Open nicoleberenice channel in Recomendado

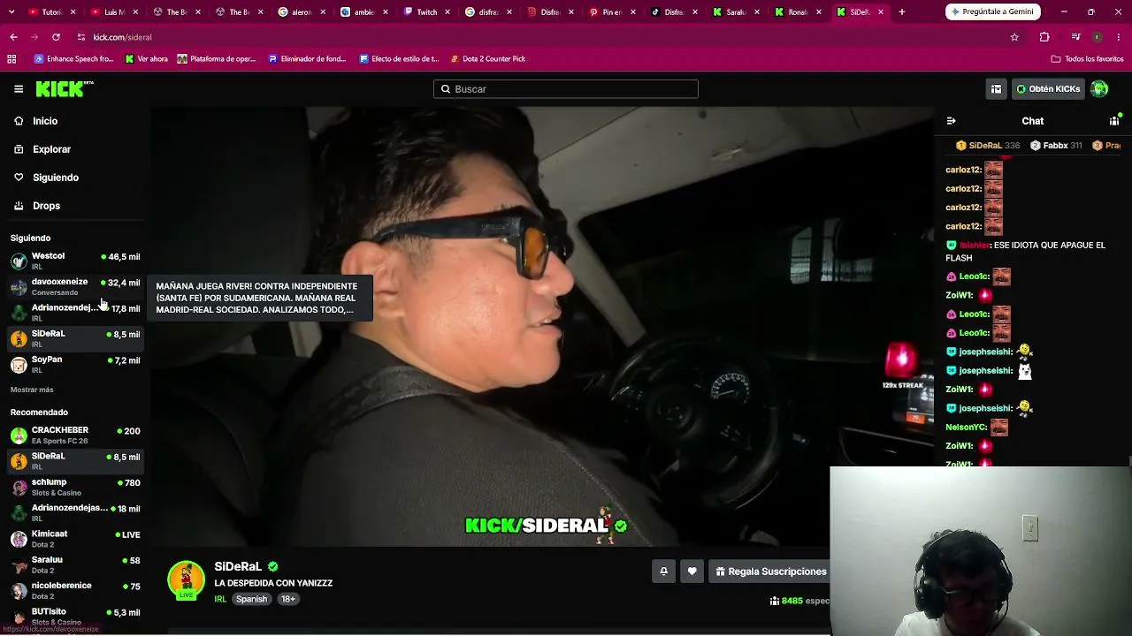(x=75, y=590)
